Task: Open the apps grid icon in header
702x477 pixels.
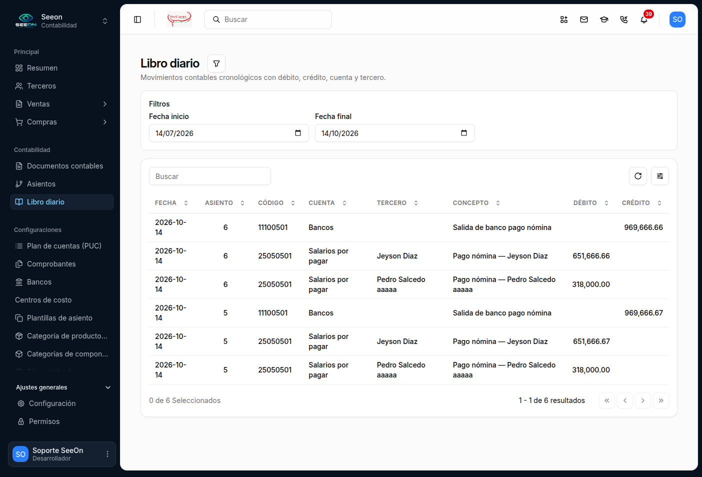Action: pos(564,19)
